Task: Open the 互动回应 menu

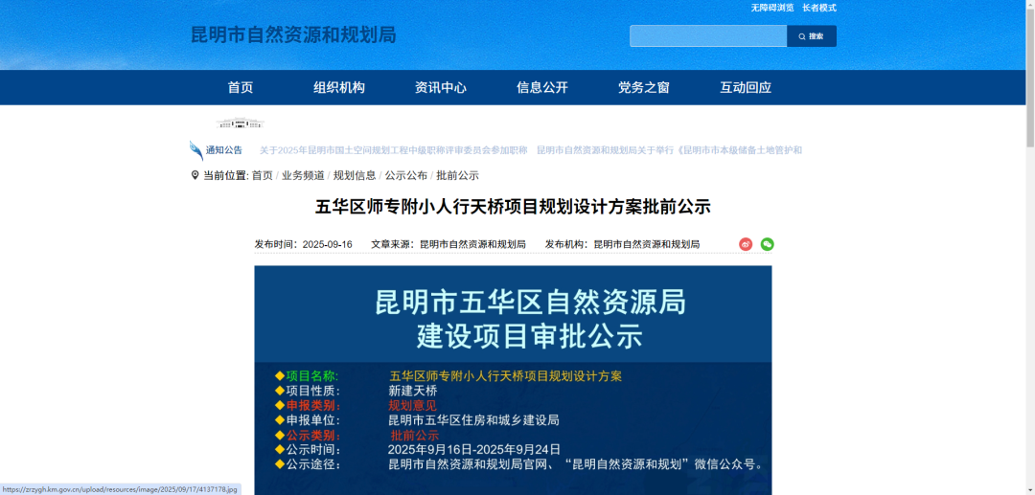Action: pyautogui.click(x=746, y=88)
